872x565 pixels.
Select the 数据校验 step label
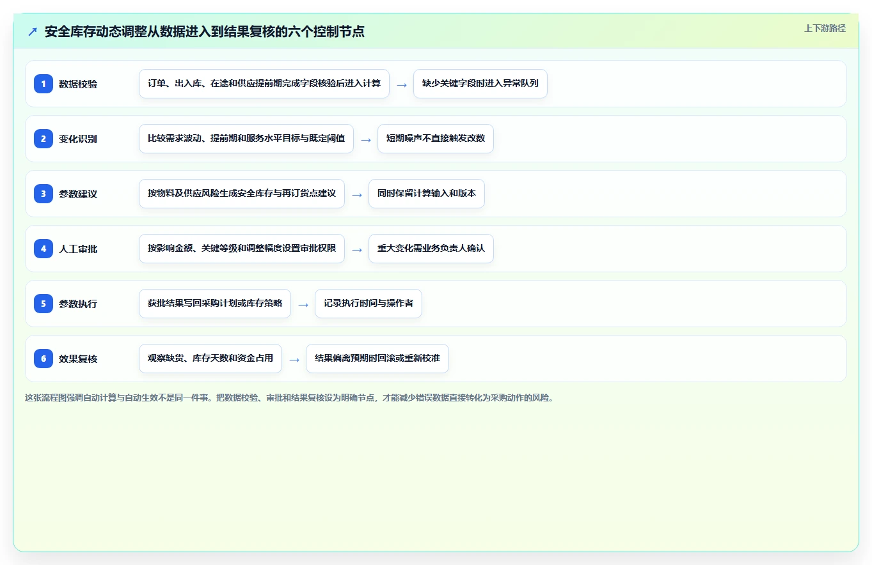pyautogui.click(x=78, y=84)
